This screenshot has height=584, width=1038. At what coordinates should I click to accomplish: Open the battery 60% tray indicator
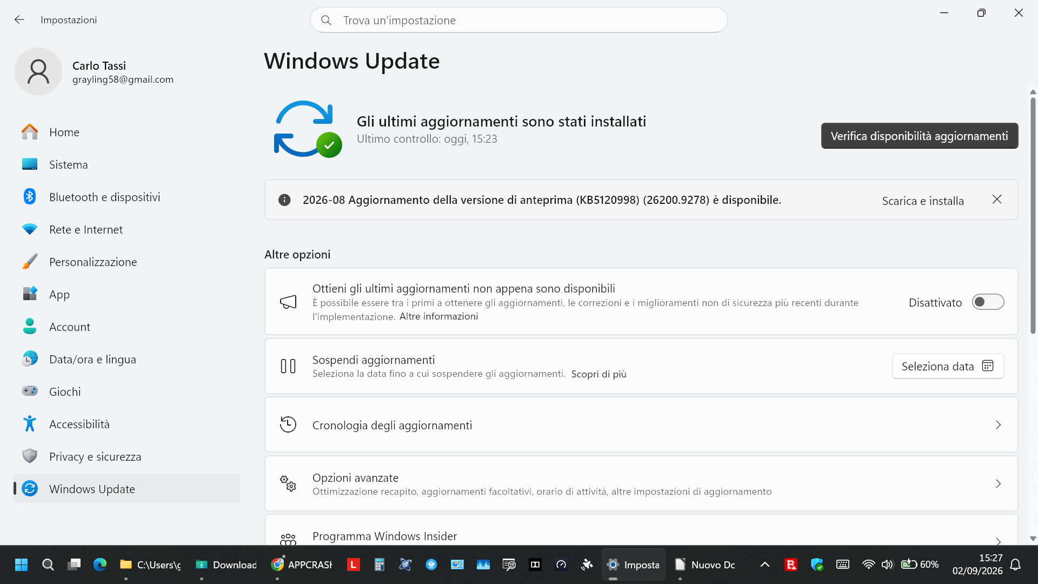click(x=920, y=565)
